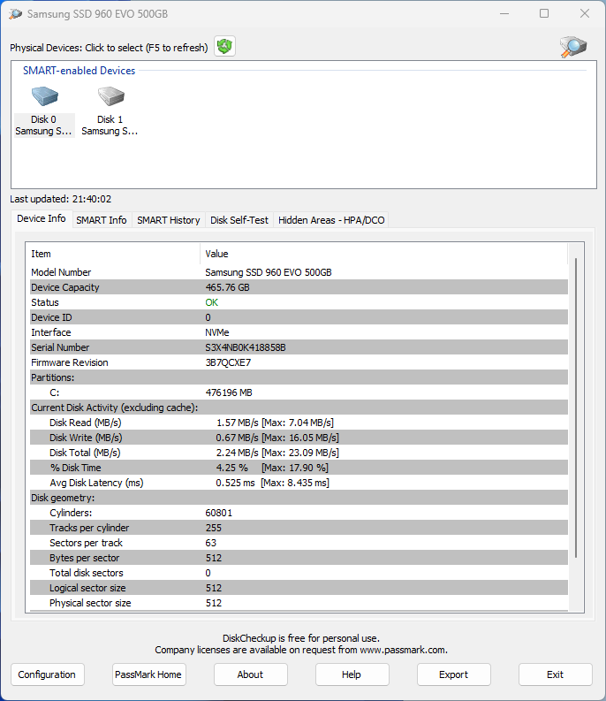Screen dimensions: 606x701
Task: Open the Configuration dialog button
Action: click(48, 674)
